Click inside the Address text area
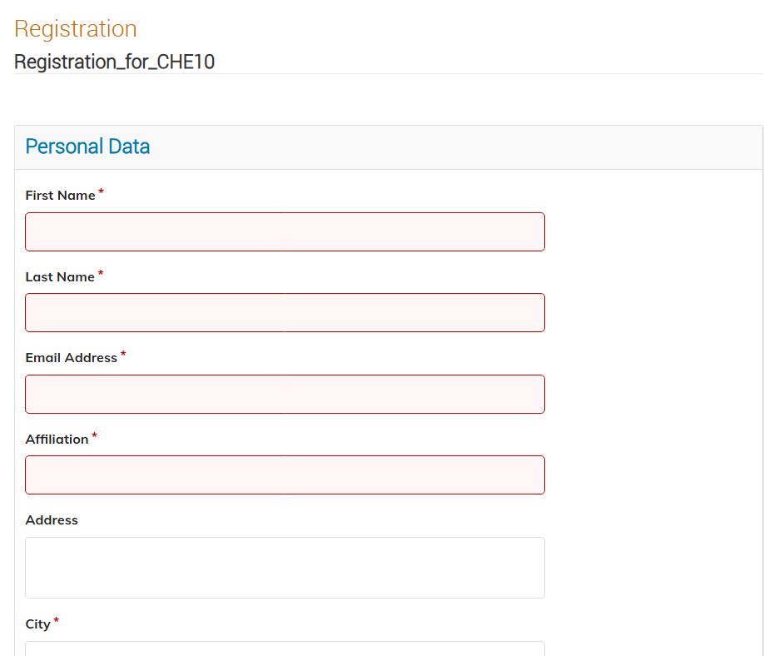The width and height of the screenshot is (764, 656). [x=285, y=568]
